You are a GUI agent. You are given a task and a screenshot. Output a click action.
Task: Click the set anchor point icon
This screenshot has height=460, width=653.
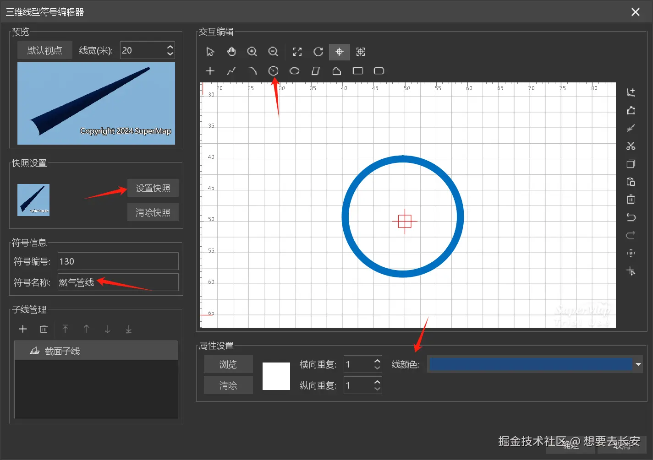[631, 271]
